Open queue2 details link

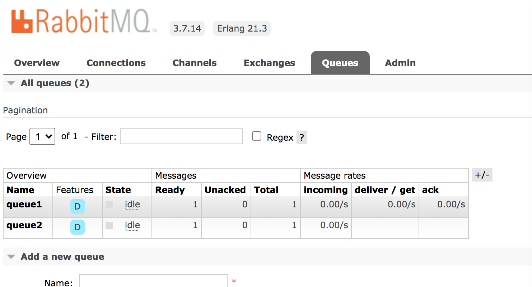point(24,225)
